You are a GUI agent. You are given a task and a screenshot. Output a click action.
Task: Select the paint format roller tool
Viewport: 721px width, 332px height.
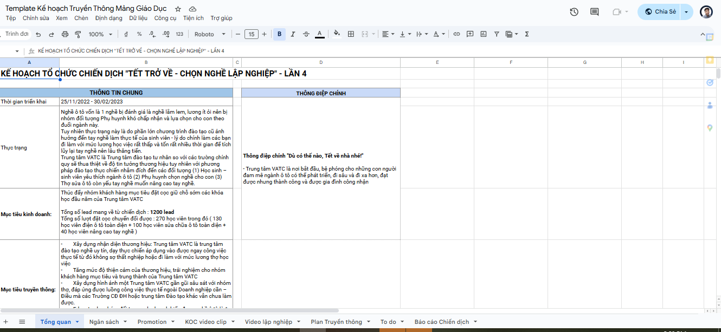pos(78,34)
